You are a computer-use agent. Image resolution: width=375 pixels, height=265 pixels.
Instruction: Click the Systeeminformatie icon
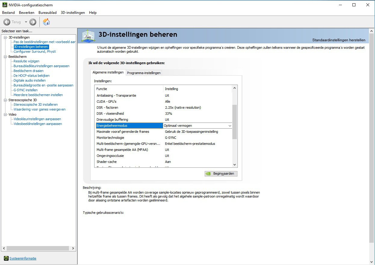(6, 258)
